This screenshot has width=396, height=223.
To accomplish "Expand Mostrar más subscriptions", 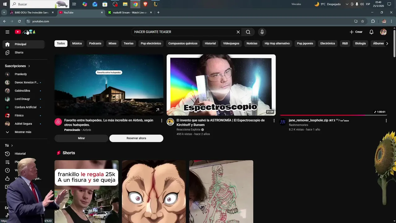I will tap(24, 132).
